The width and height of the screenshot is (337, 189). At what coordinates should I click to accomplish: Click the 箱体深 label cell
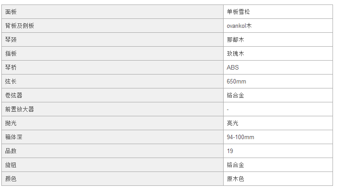tap(112, 137)
